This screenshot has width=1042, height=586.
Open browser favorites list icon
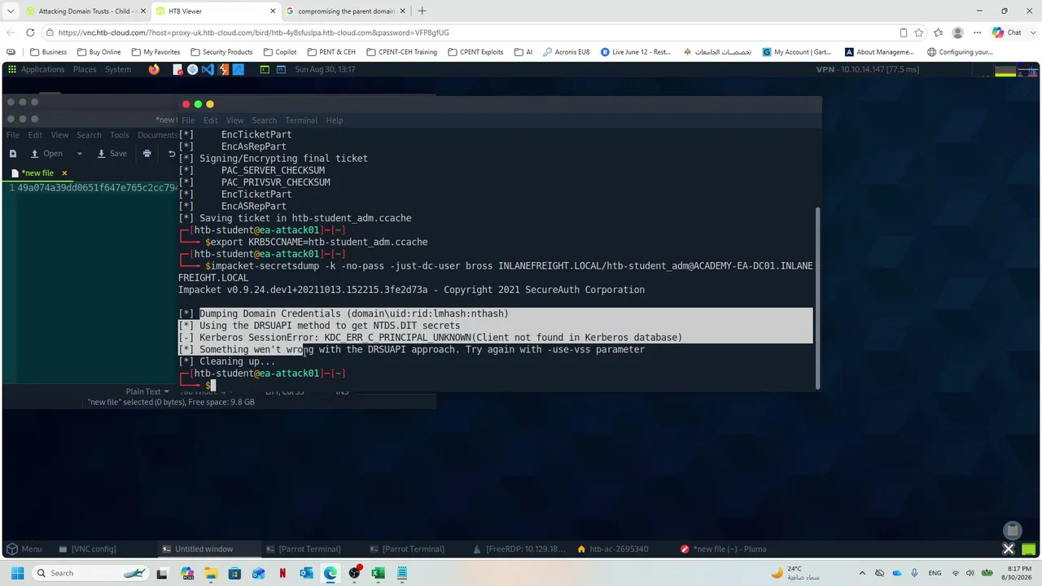click(938, 33)
